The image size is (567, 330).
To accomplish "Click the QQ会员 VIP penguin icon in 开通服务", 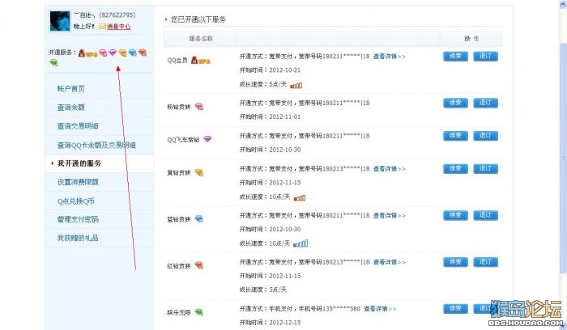I will 87,53.
